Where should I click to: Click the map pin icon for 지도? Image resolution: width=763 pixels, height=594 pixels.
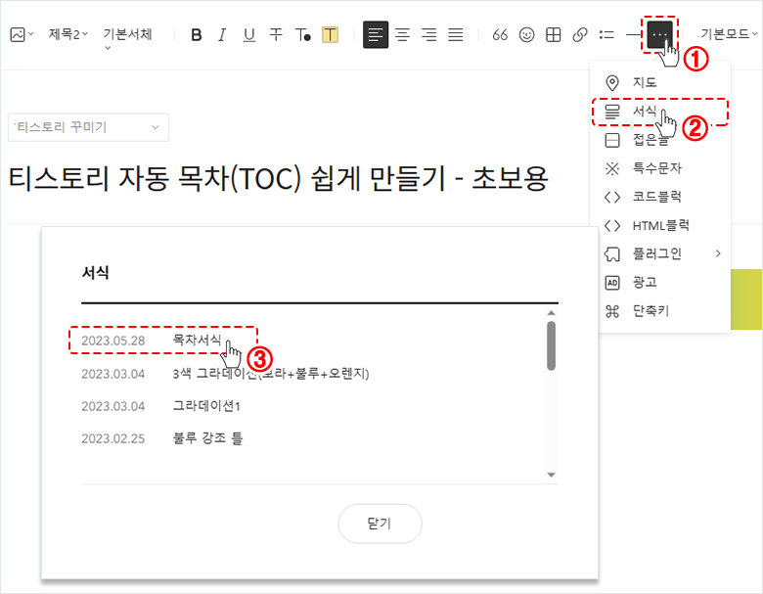pyautogui.click(x=612, y=83)
